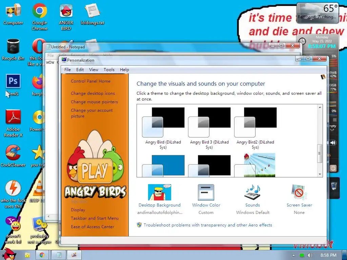Open Ease of Access Center link
347x260 pixels.
click(x=93, y=226)
